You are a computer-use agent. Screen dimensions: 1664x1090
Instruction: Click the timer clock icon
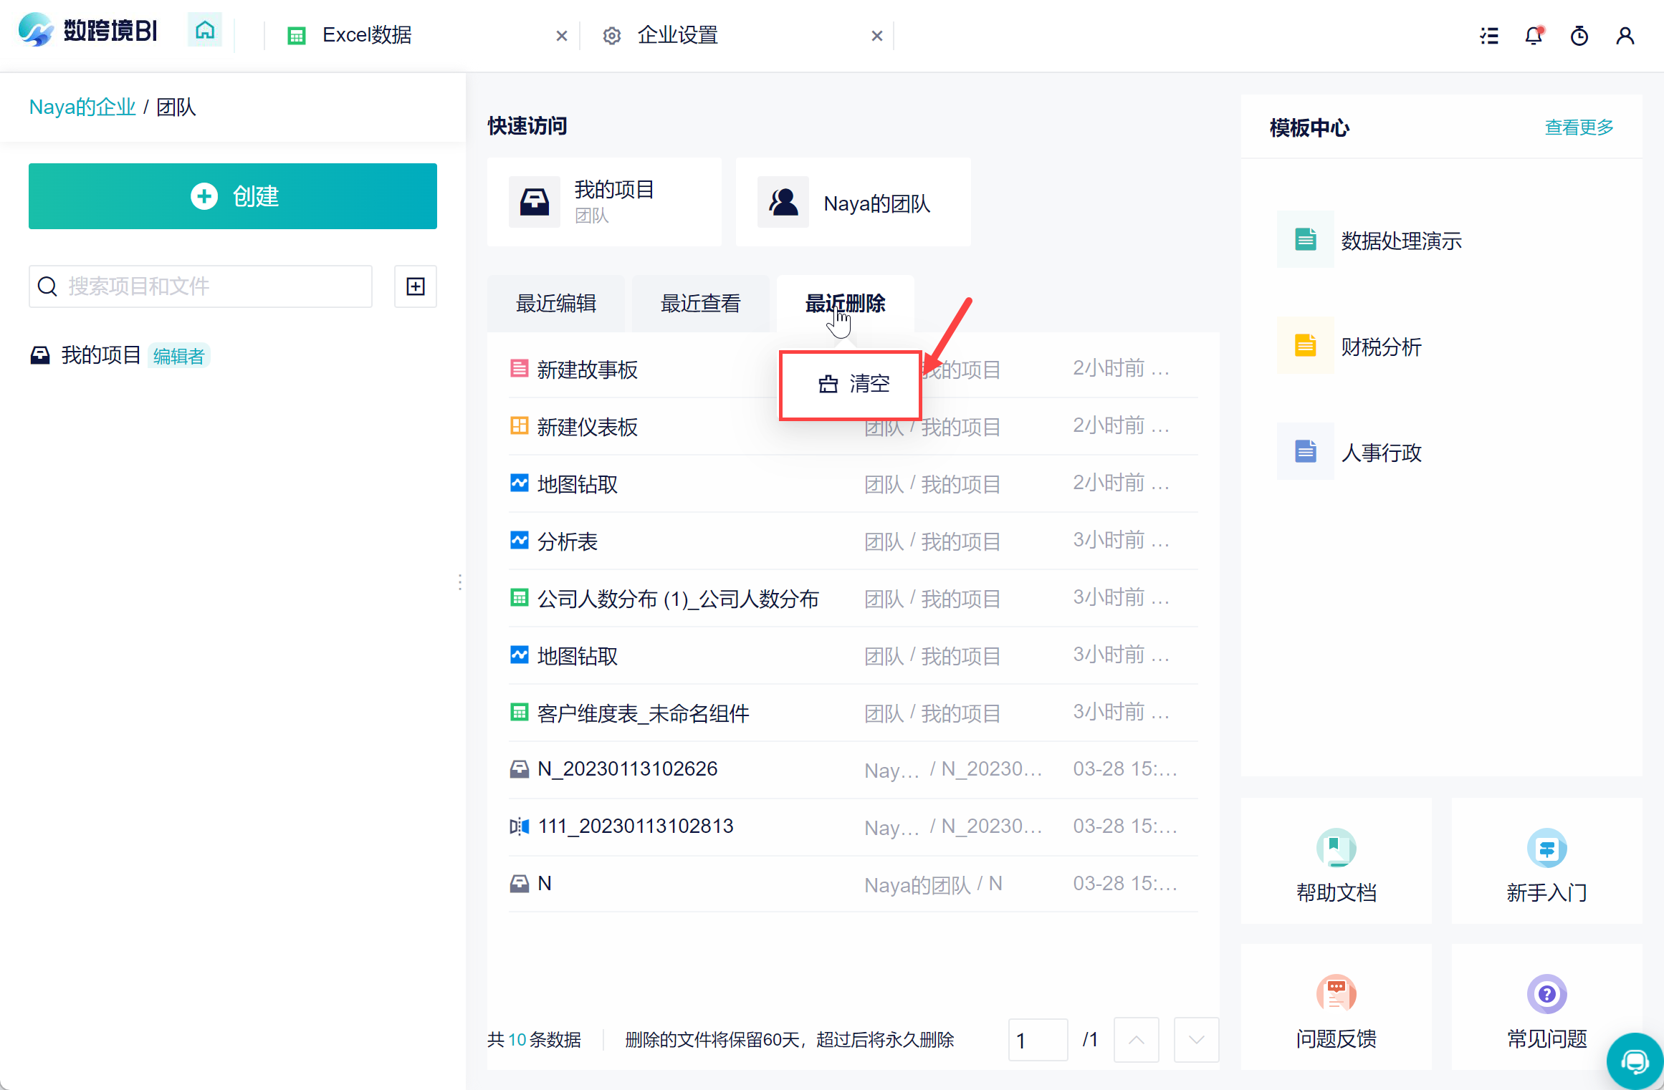[1579, 35]
